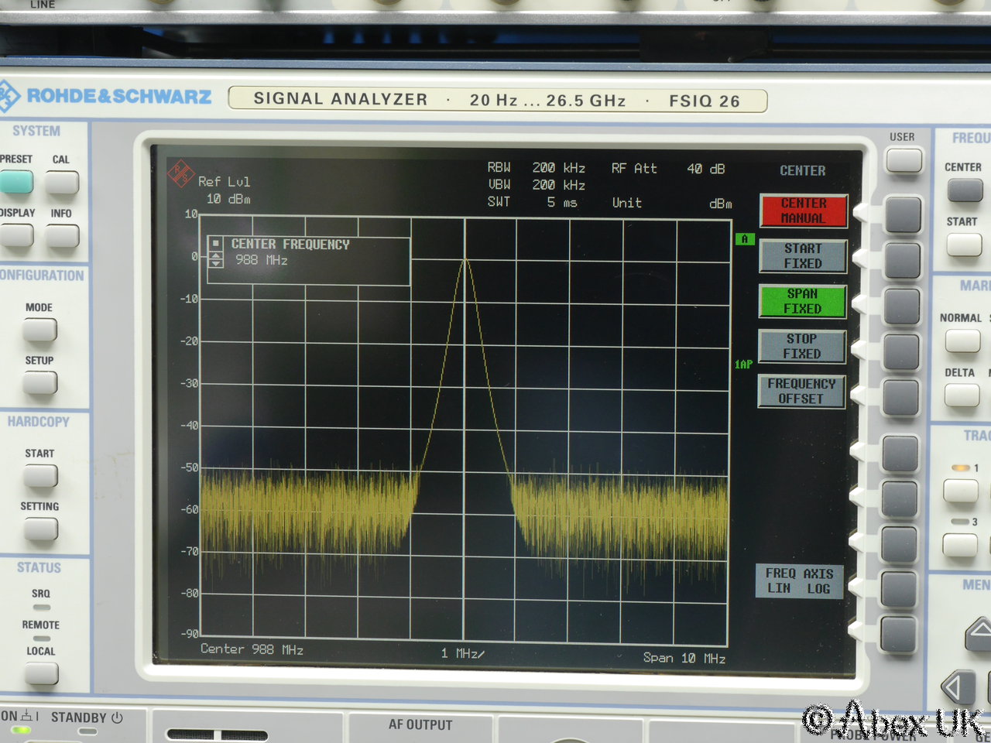Select the FREQUENCY OFFSET softkey

pos(801,391)
